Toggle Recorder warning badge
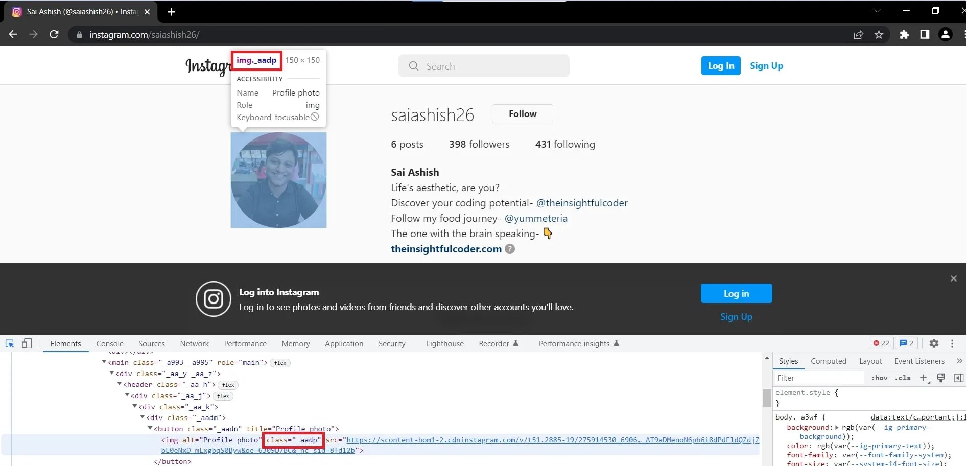This screenshot has width=967, height=466. [516, 343]
